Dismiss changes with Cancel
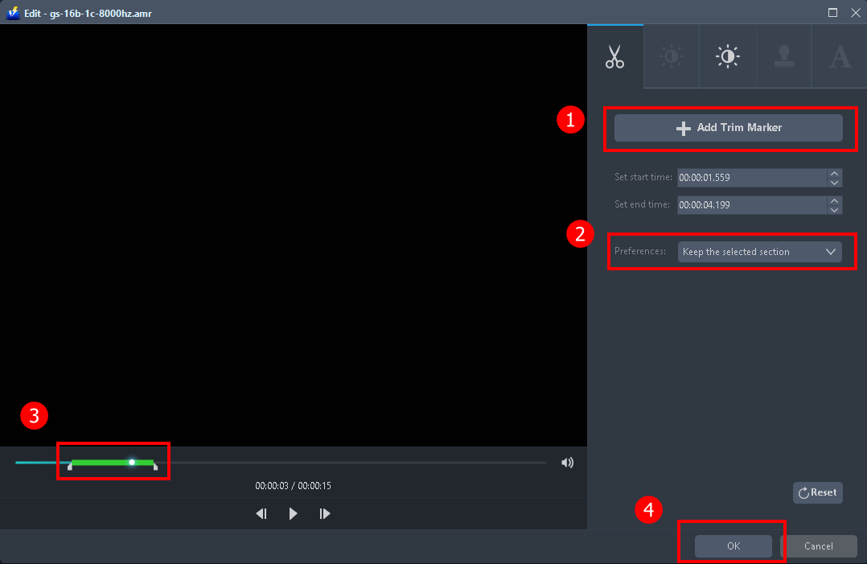Viewport: 867px width, 564px height. click(821, 545)
